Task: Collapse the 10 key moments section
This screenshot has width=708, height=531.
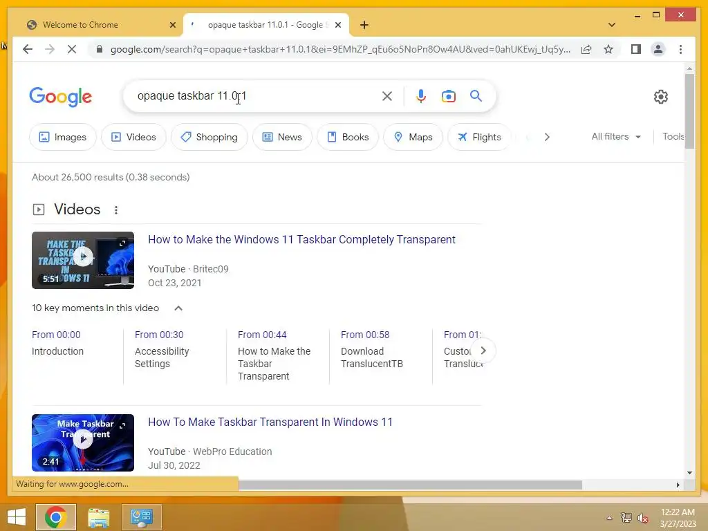Action: [x=178, y=308]
